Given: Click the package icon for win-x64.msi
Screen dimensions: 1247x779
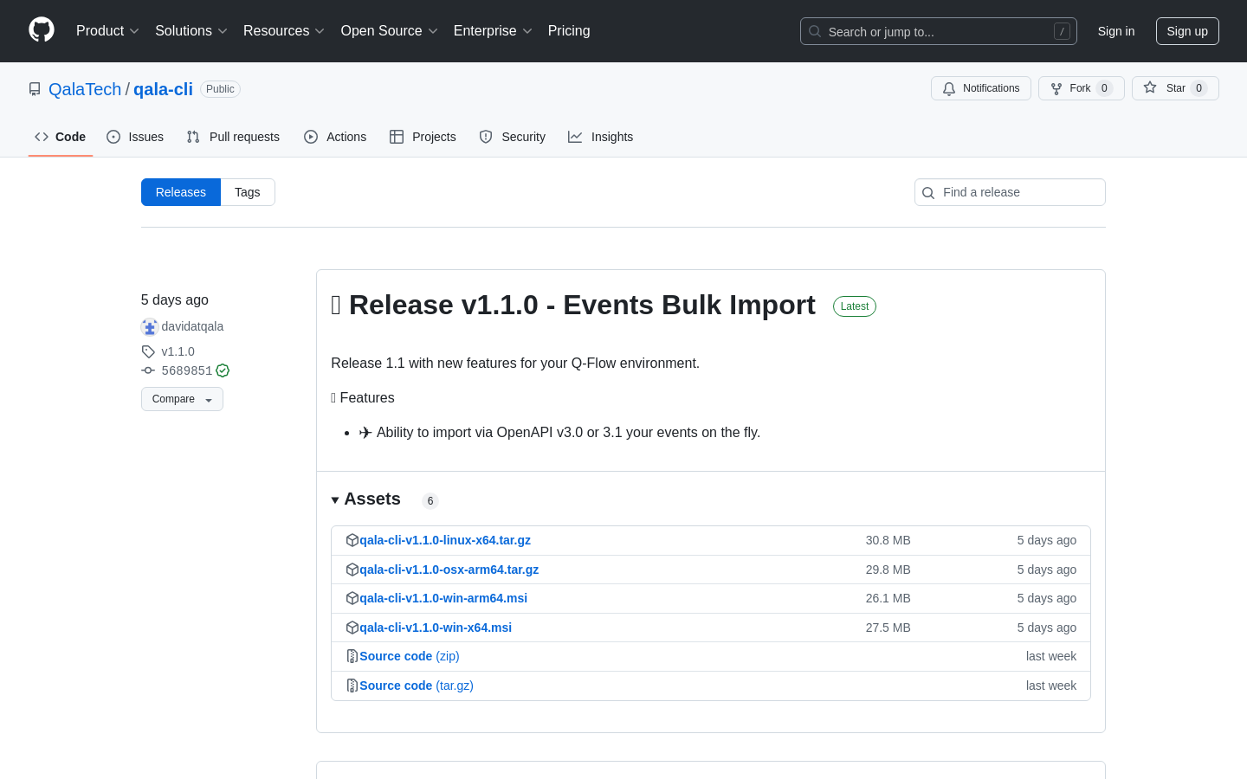Looking at the screenshot, I should coord(352,628).
